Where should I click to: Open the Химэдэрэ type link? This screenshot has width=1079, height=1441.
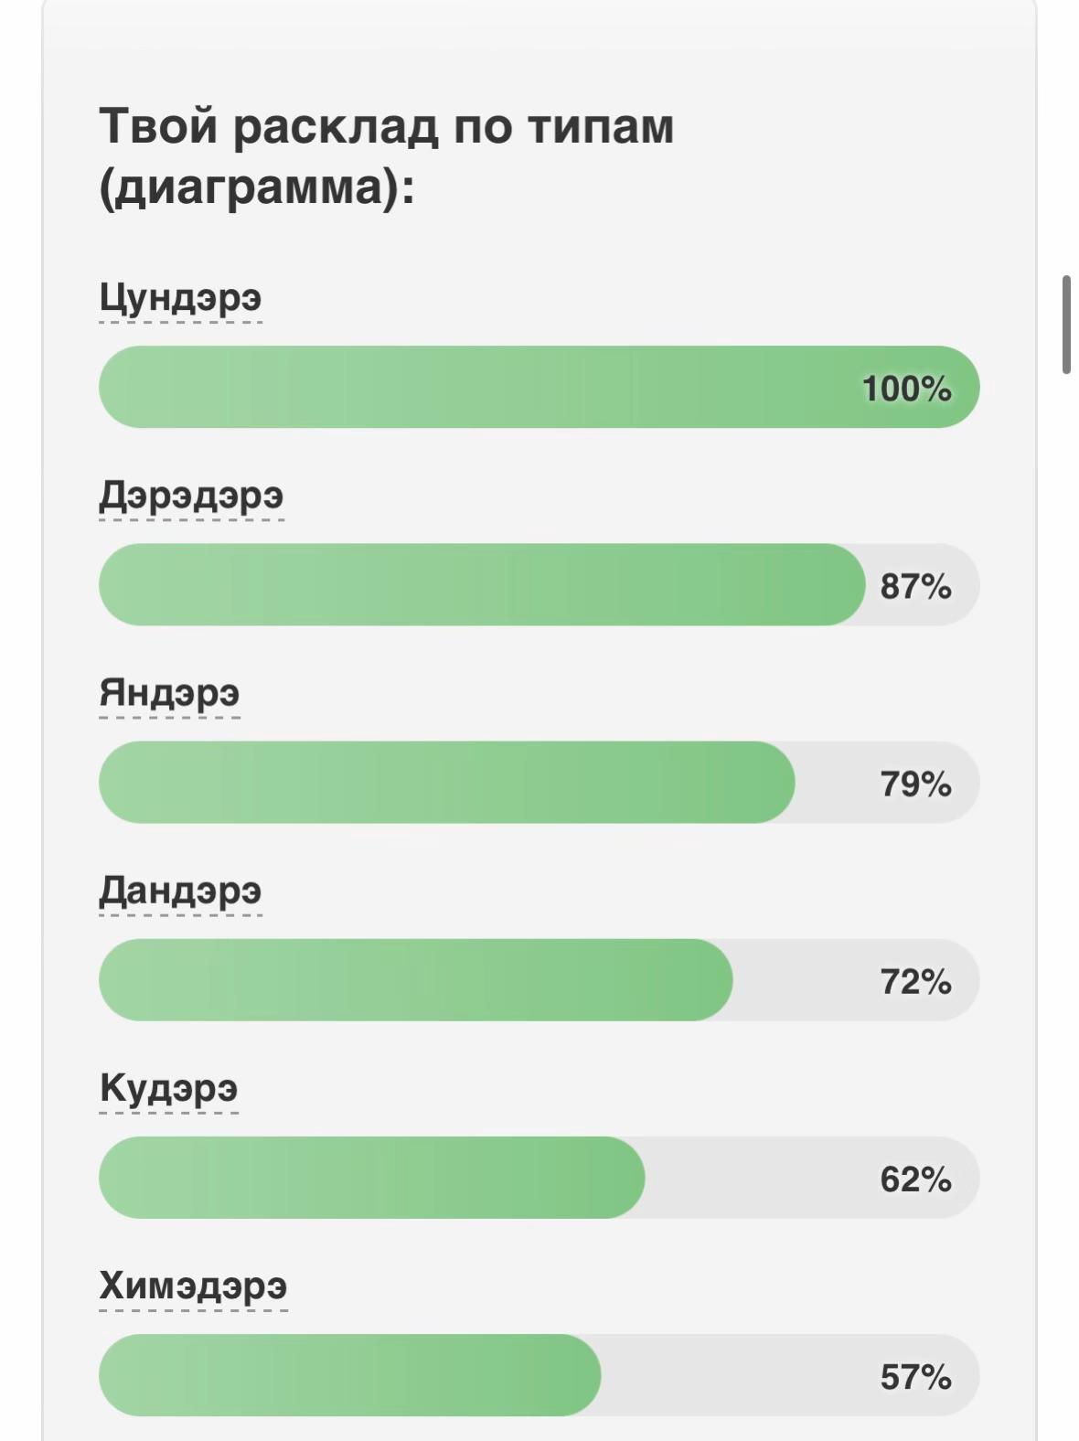193,1286
